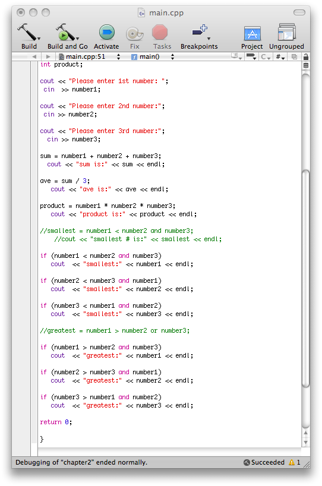The height and width of the screenshot is (486, 322).
Task: Open the main() function popup menu
Action: (153, 56)
